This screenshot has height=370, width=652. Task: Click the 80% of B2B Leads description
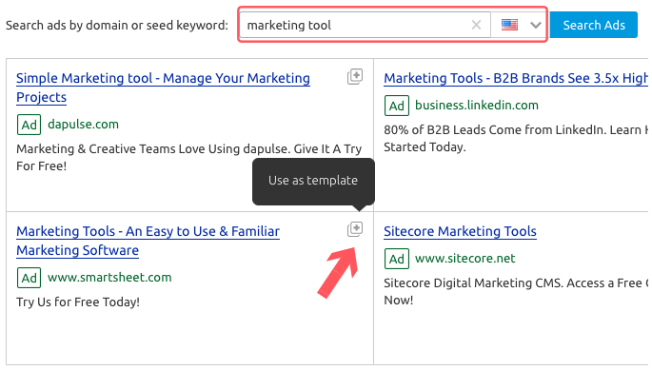point(516,138)
